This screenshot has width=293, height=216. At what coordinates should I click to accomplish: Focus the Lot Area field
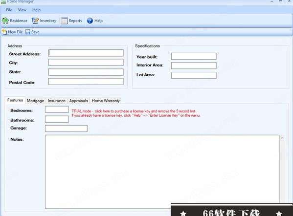[x=194, y=75]
